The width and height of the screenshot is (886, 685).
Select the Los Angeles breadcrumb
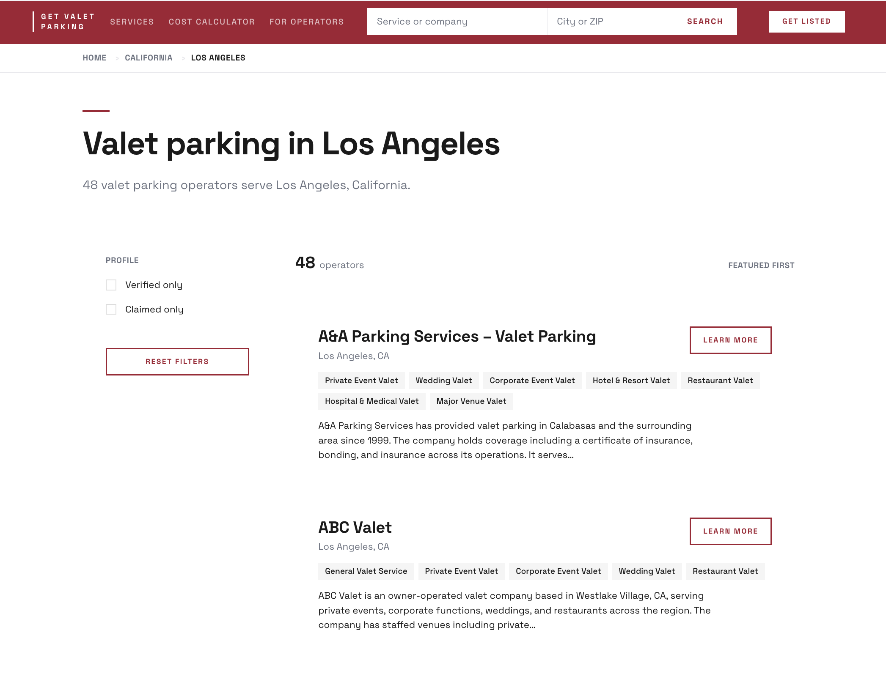point(218,58)
